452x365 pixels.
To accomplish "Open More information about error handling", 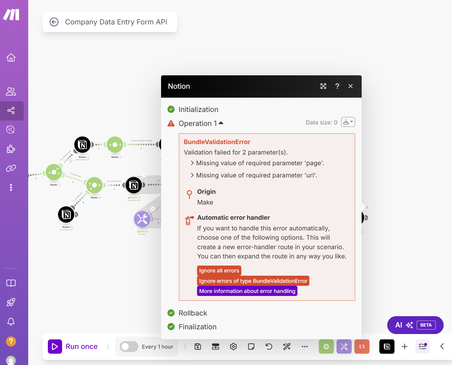I will click(247, 291).
